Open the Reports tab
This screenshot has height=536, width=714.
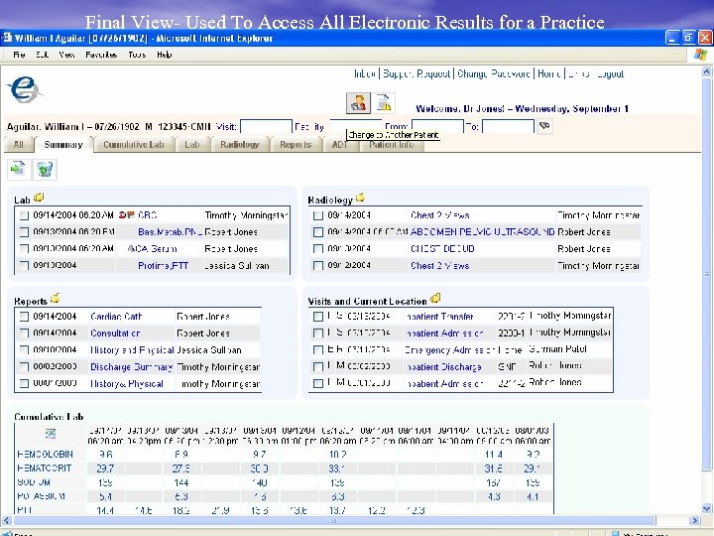[x=296, y=145]
